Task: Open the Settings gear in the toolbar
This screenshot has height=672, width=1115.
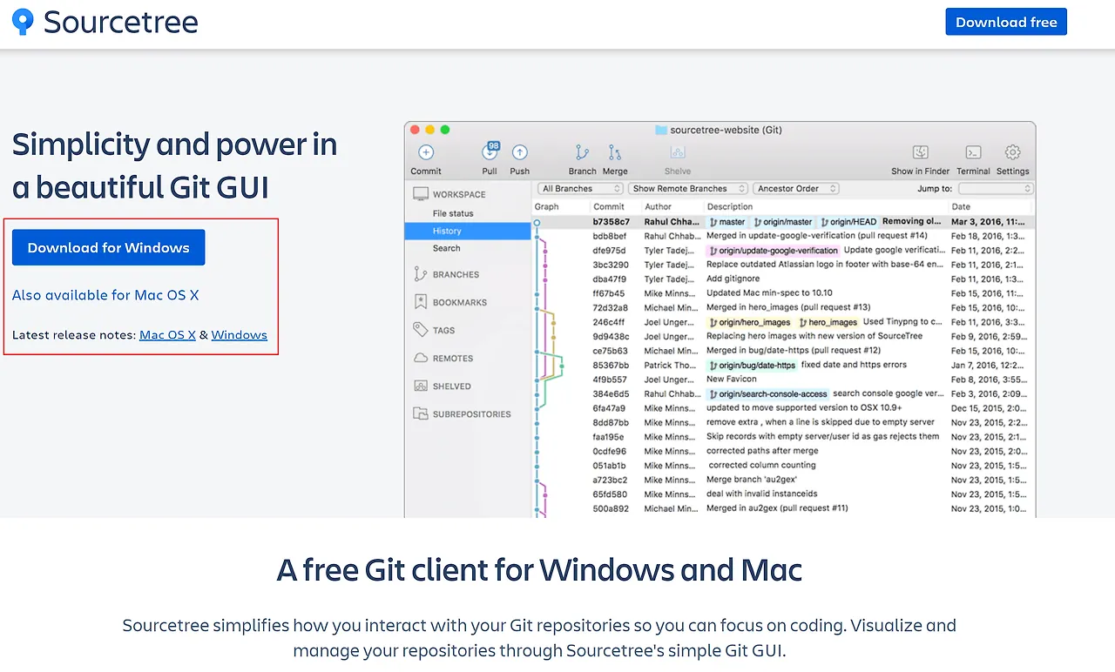Action: point(1012,152)
